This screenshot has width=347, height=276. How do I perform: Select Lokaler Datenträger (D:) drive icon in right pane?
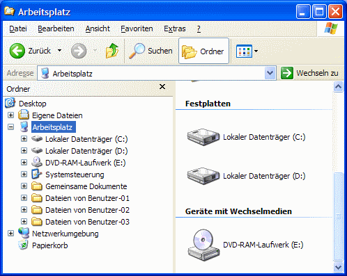(x=203, y=176)
